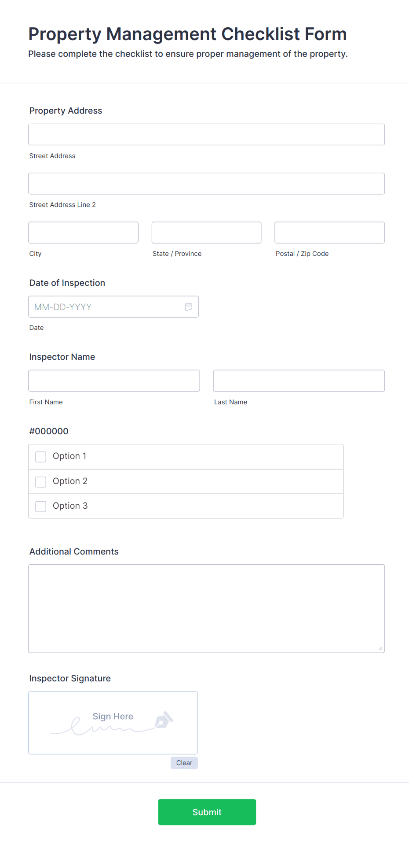This screenshot has width=409, height=847.
Task: Click the City input field
Action: coord(83,232)
